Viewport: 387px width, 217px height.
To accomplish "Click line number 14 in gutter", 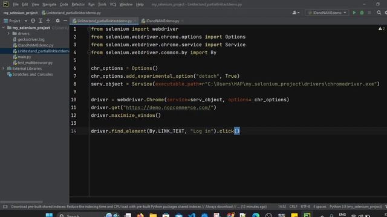I will [x=74, y=131].
